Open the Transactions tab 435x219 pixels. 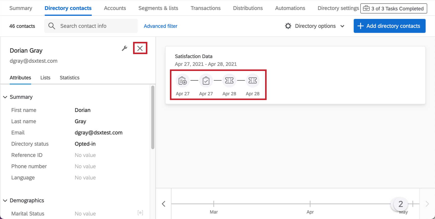(205, 8)
